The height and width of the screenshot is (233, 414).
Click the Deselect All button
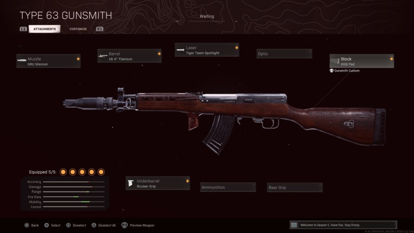[x=103, y=225]
